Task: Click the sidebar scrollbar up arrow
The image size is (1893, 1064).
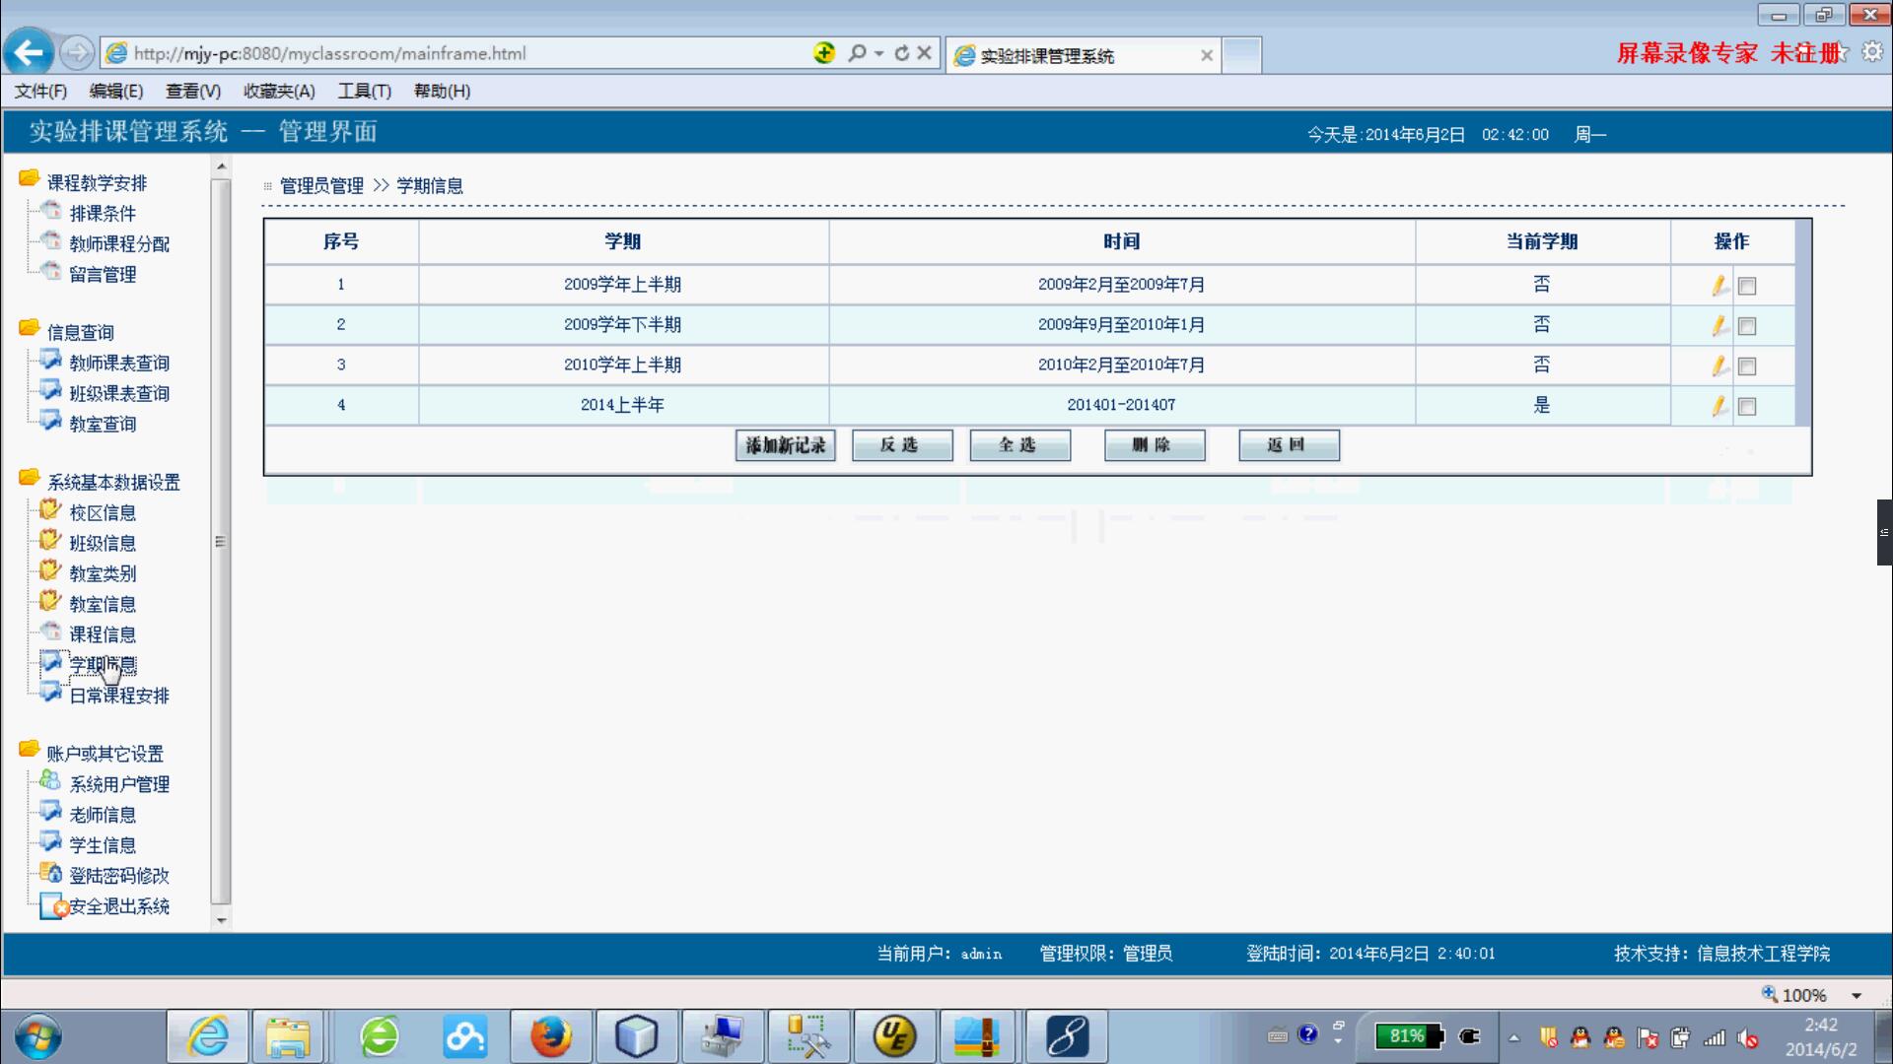Action: 221,166
